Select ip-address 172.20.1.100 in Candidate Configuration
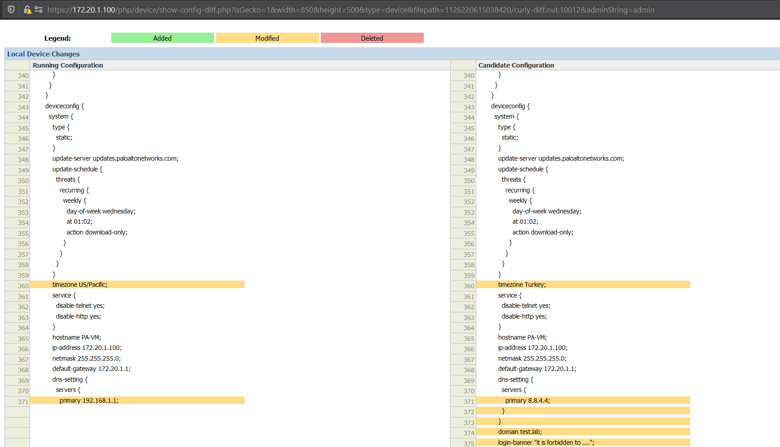This screenshot has height=447, width=780. point(533,348)
